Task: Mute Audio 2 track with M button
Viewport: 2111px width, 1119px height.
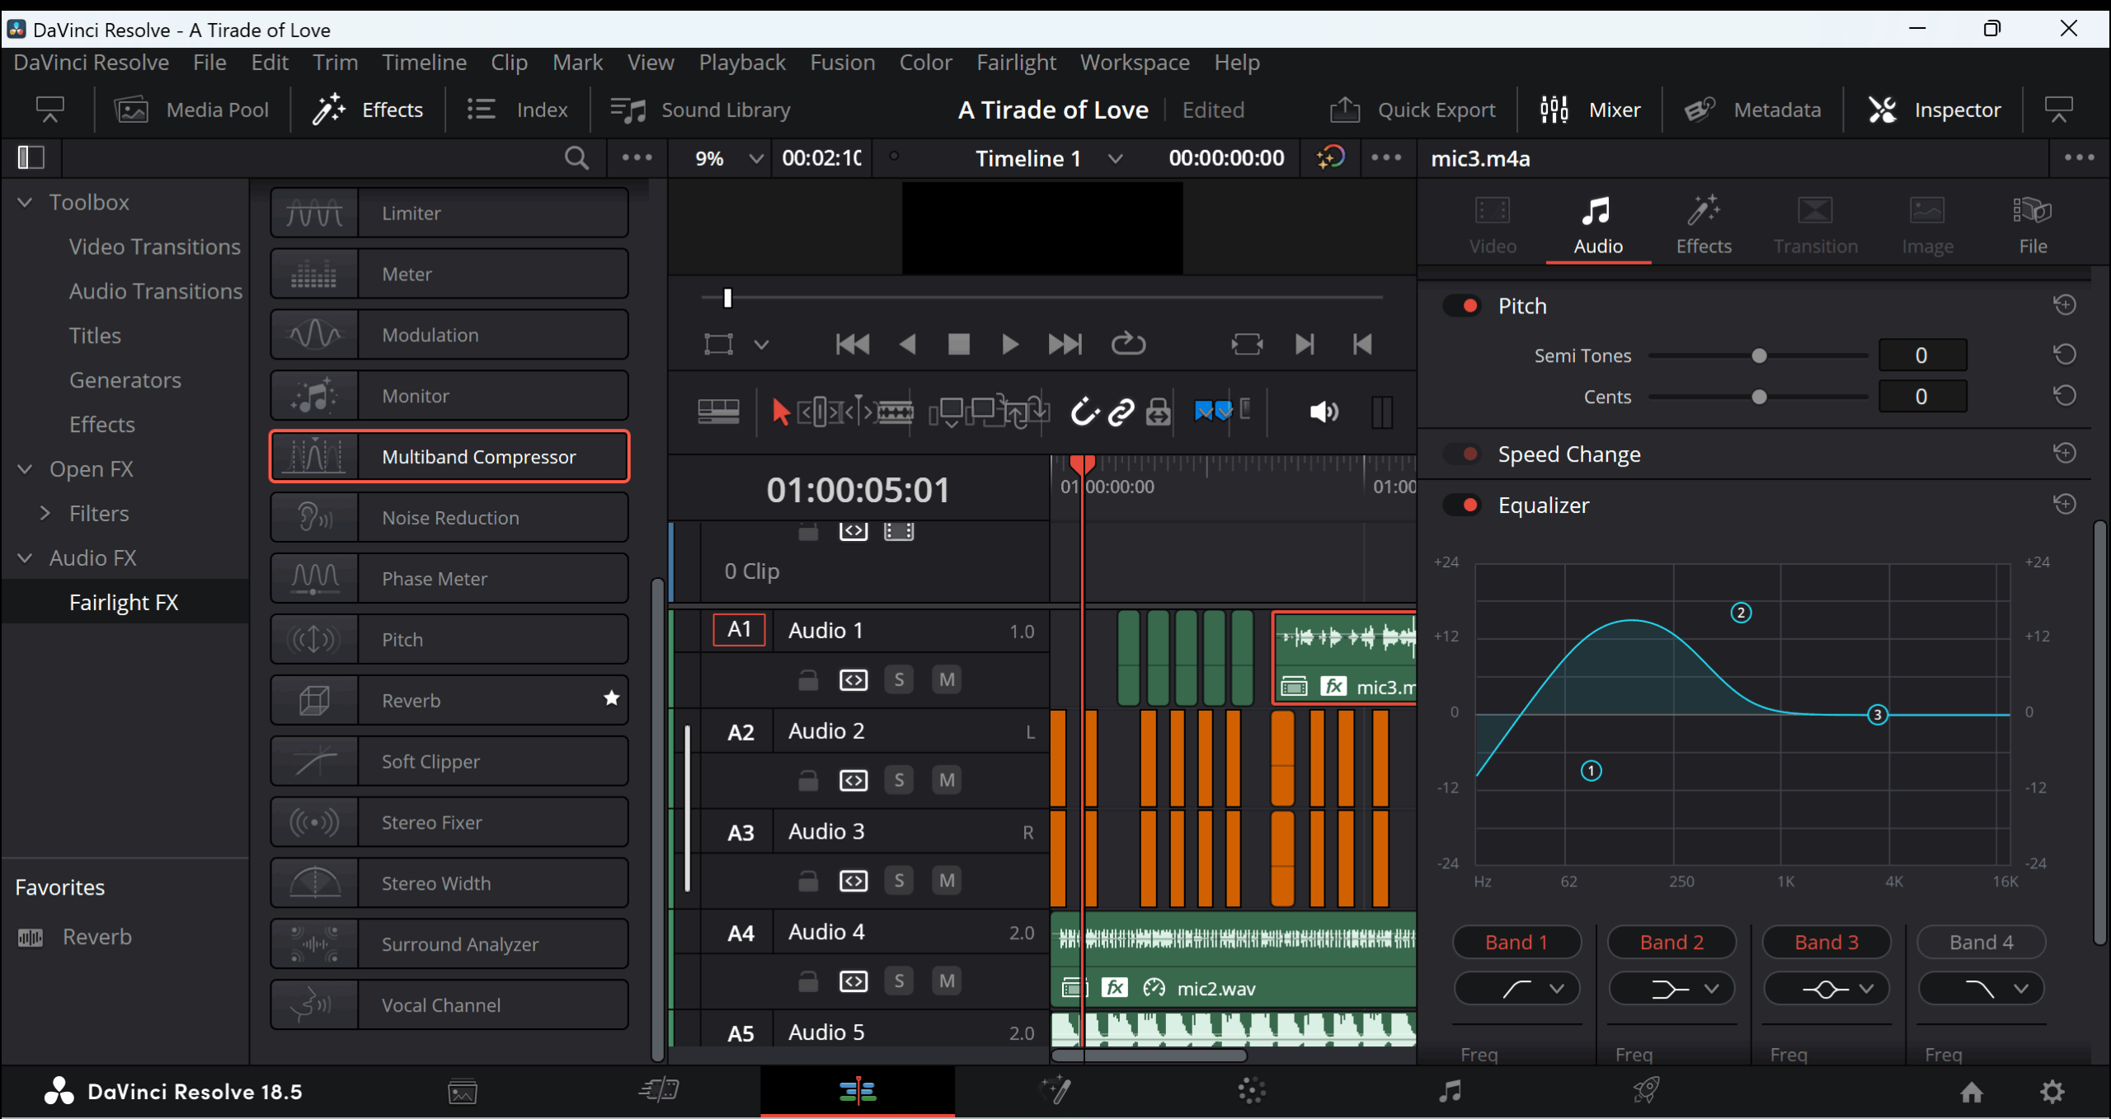Action: [947, 780]
